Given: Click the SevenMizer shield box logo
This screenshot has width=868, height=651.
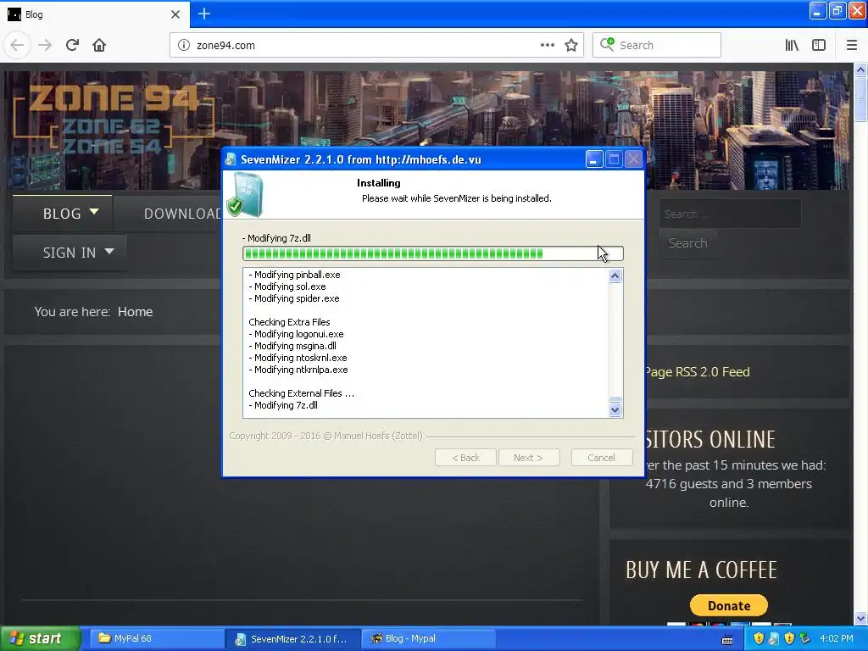Looking at the screenshot, I should tap(247, 194).
